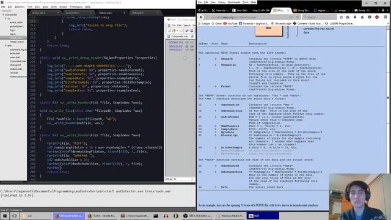Image resolution: width=391 pixels, height=220 pixels.
Task: Open the hex editor's Search menu
Action: [187, 26]
